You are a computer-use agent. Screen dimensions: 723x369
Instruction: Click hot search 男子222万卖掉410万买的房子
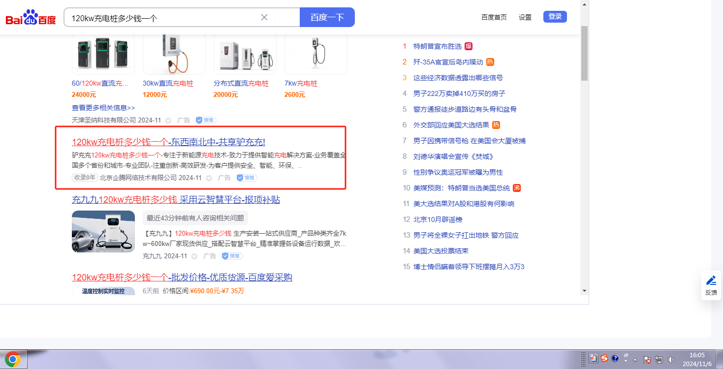click(x=459, y=93)
